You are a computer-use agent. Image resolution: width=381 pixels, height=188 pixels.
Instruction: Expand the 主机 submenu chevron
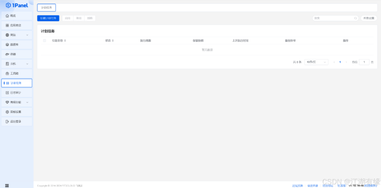click(27, 63)
